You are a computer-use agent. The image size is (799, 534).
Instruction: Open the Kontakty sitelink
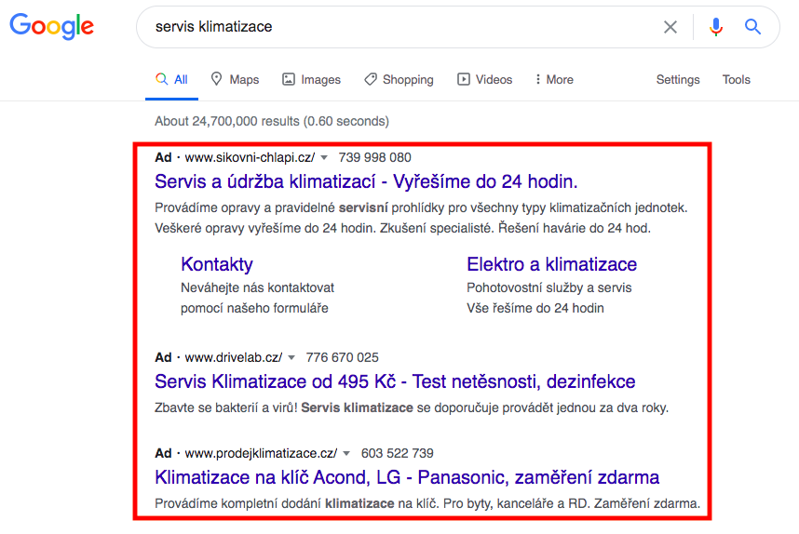[217, 264]
